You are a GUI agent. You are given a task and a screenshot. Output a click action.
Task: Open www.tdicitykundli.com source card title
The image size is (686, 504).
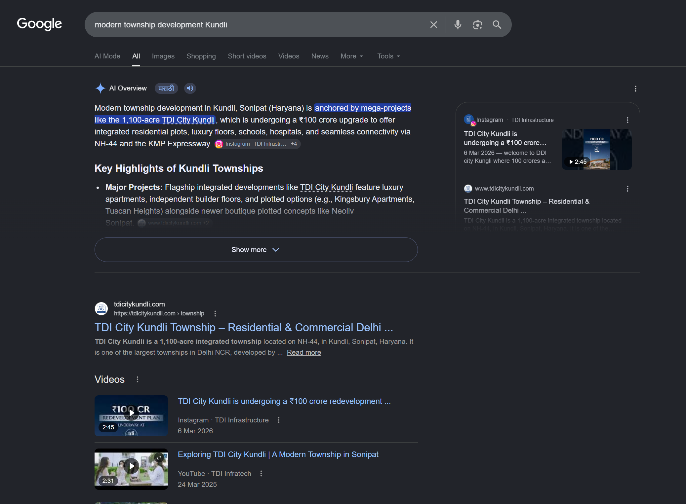527,206
